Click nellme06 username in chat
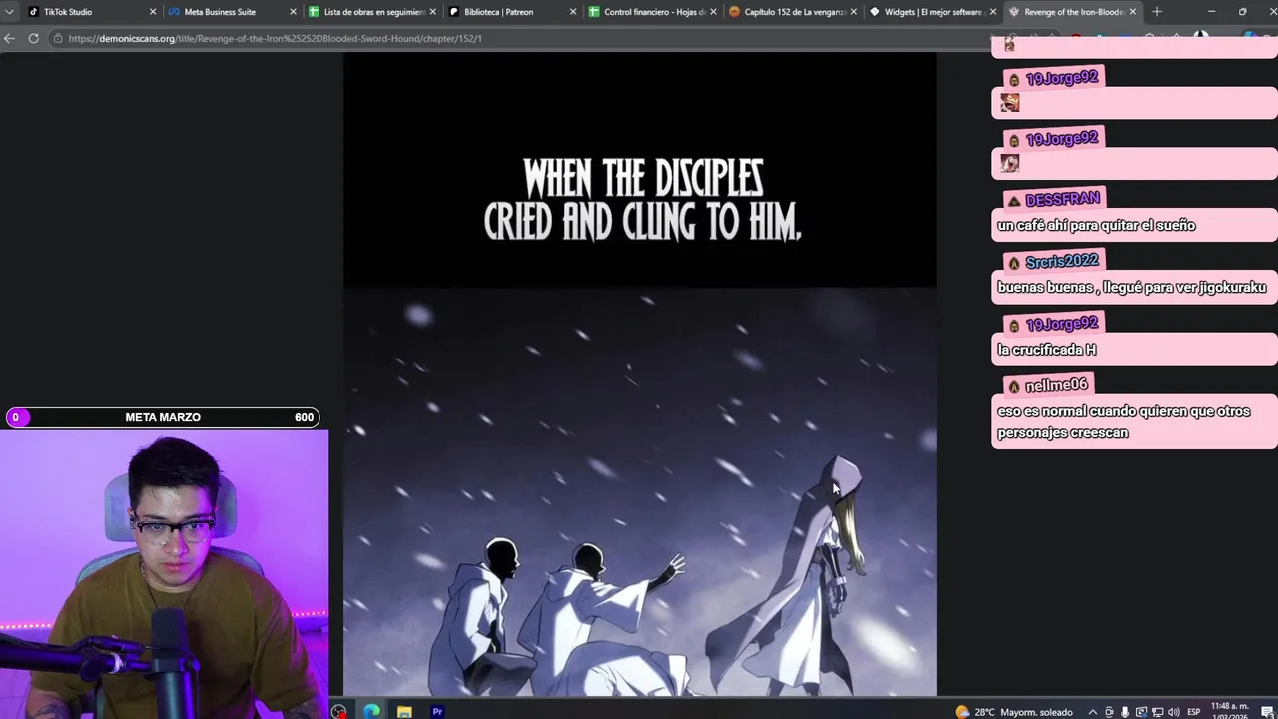 coord(1056,385)
